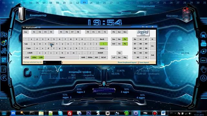Open Word from the taskbar
The width and height of the screenshot is (207, 116).
163,113
